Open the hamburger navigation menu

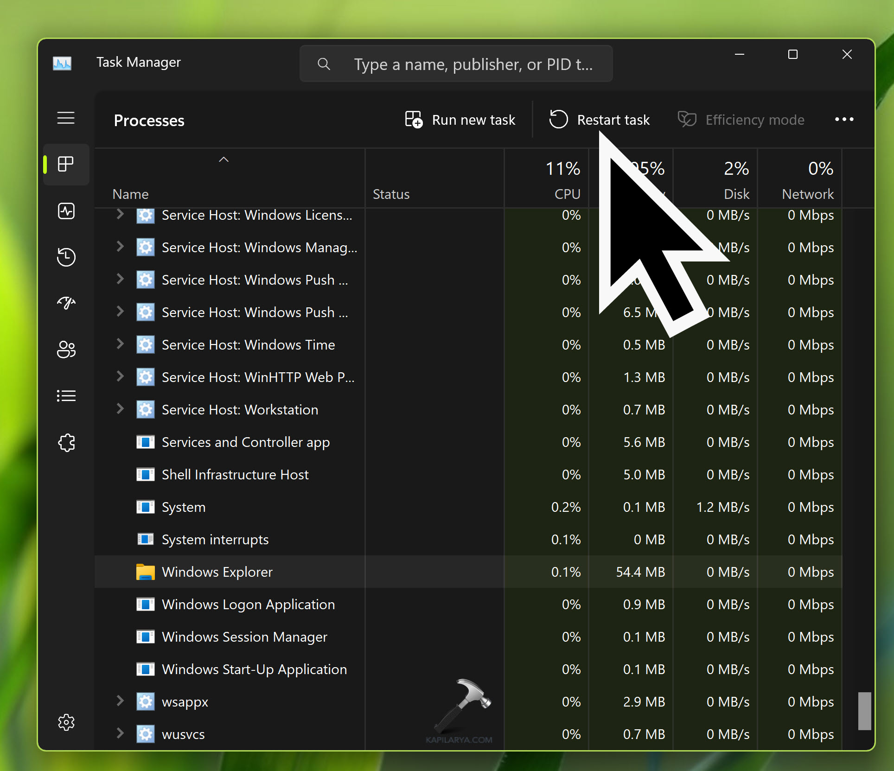tap(66, 118)
